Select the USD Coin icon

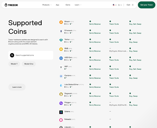(x=61, y=58)
